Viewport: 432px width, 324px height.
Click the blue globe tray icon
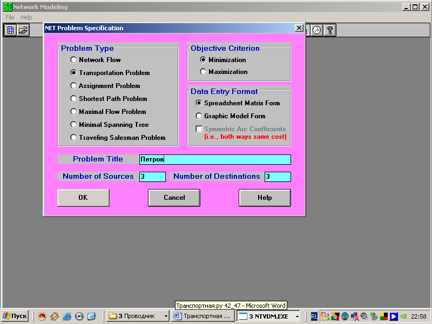[x=345, y=316]
